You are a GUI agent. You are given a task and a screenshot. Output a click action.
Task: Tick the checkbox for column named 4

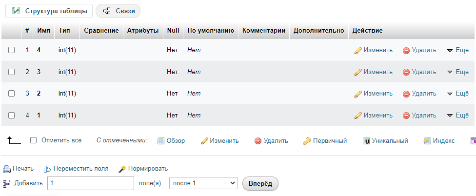tap(12, 50)
